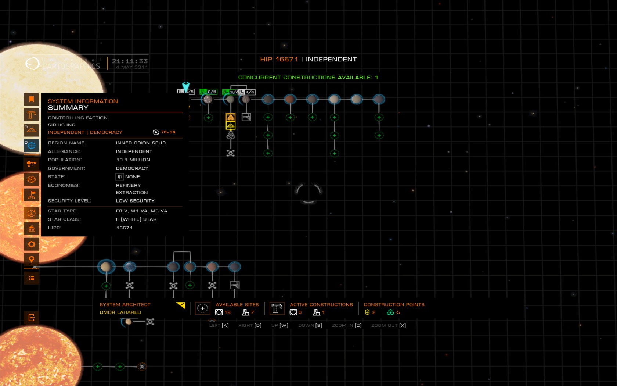The height and width of the screenshot is (386, 617).
Task: Toggle the surface sites filter showing 0
Action: click(x=32, y=130)
